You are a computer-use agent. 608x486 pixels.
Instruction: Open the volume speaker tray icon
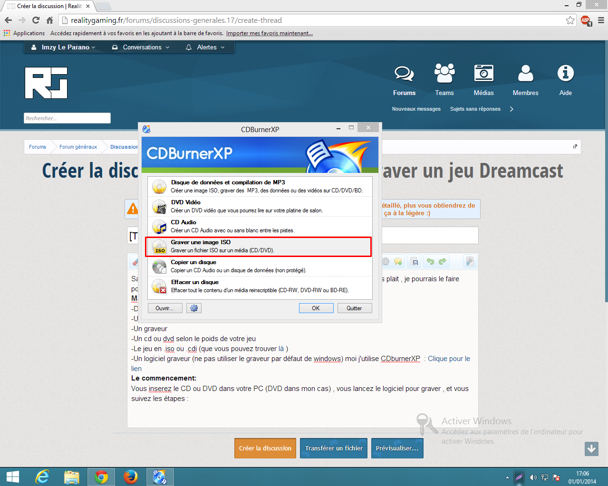coord(533,477)
